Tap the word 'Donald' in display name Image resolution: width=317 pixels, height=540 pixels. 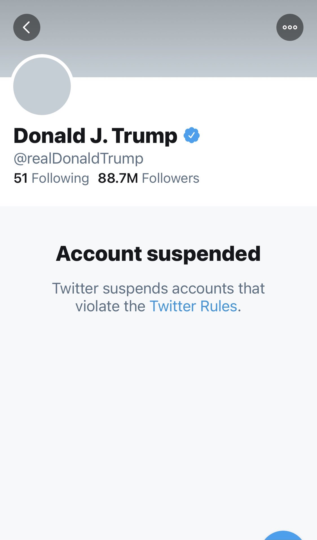pos(49,136)
